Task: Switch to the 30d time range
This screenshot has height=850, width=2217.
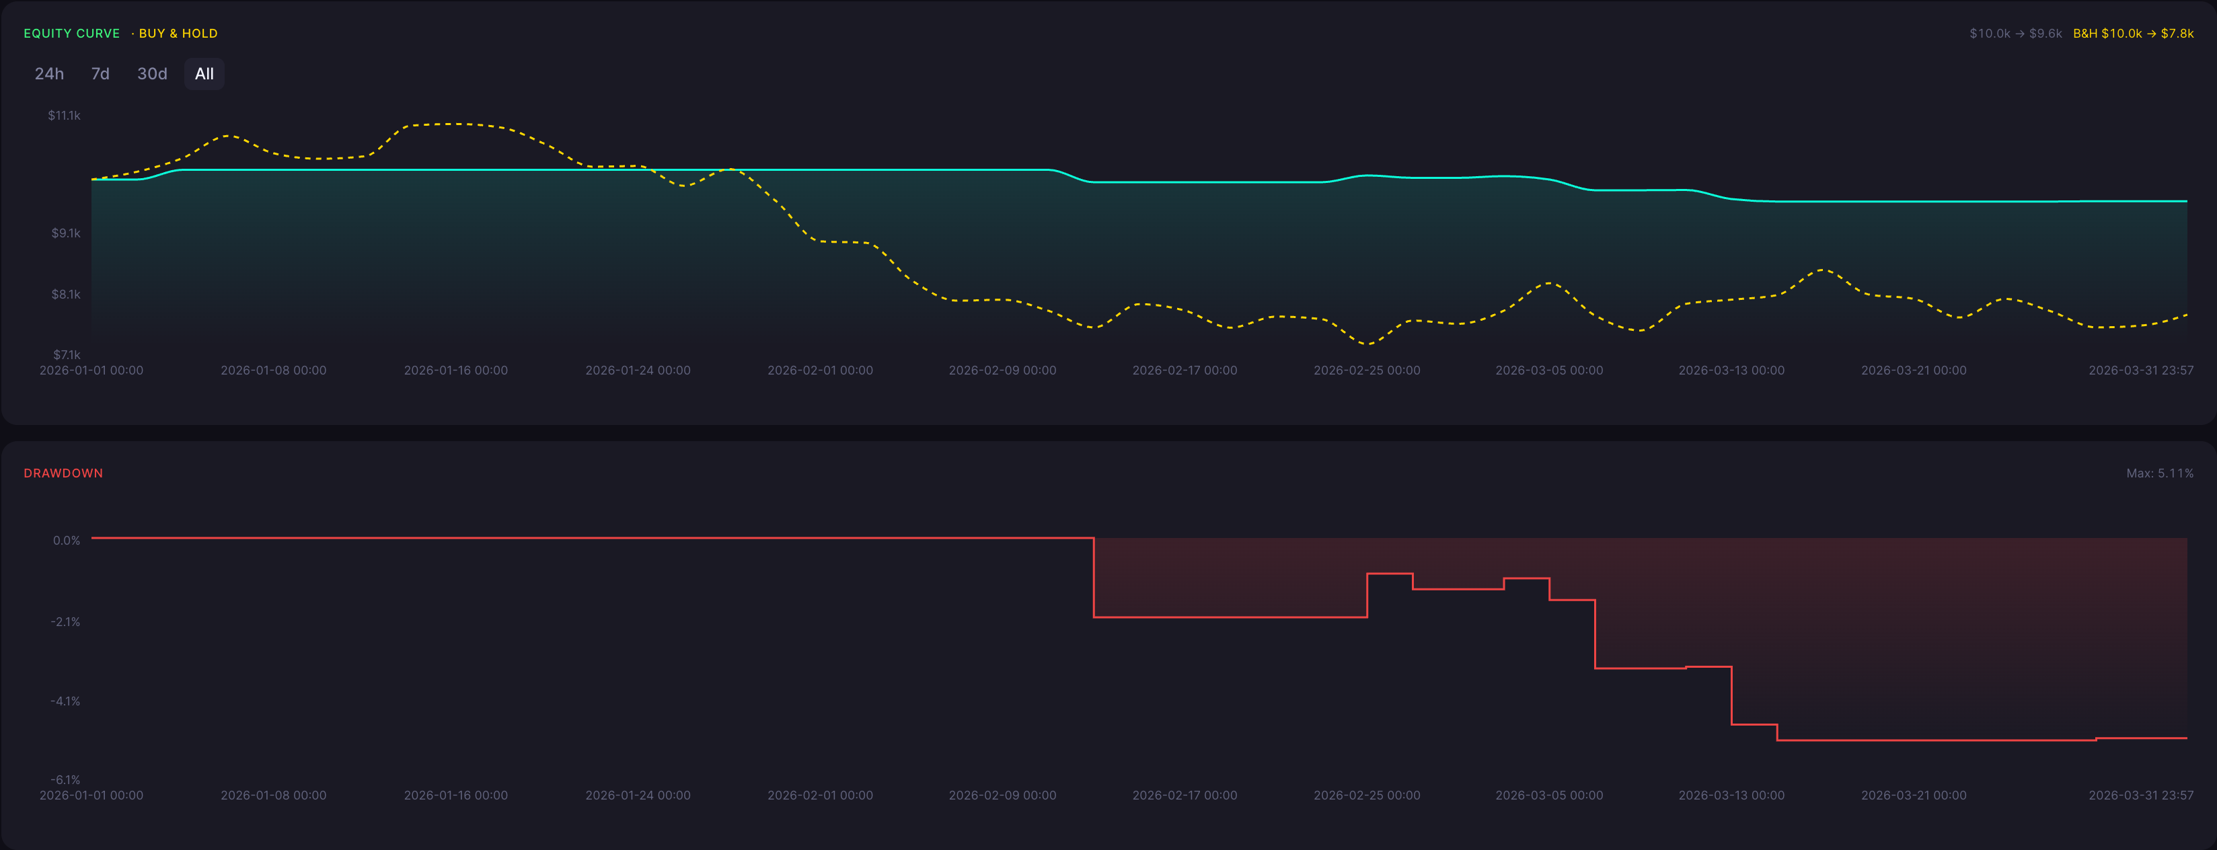Action: coord(152,74)
